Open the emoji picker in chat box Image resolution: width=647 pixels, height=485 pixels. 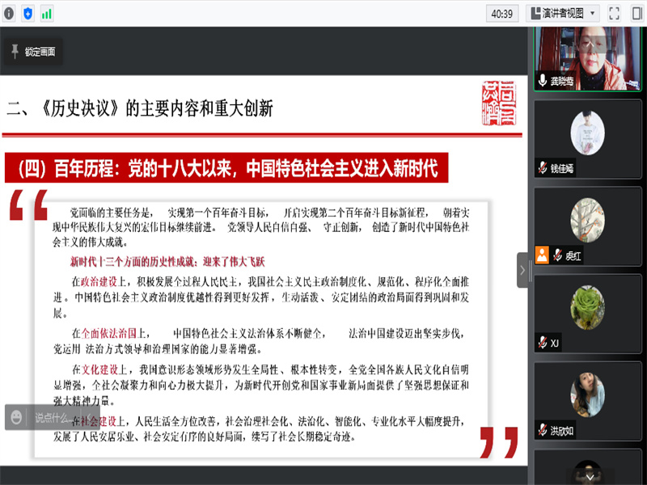click(16, 417)
